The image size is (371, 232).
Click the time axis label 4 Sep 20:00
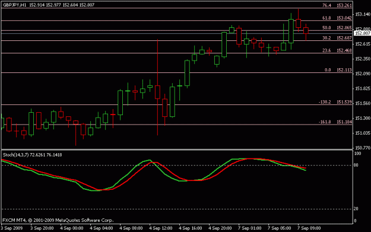coord(220,228)
